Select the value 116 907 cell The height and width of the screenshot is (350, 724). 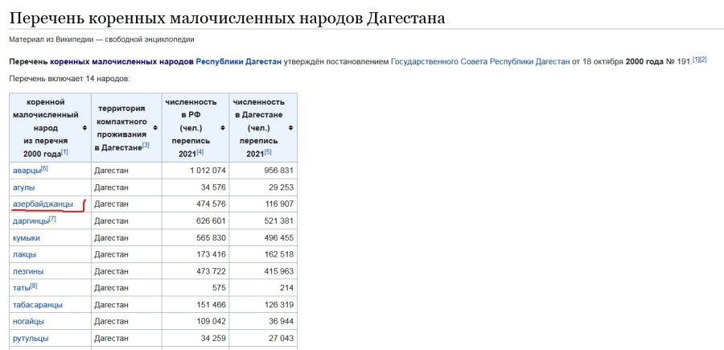[x=263, y=204]
